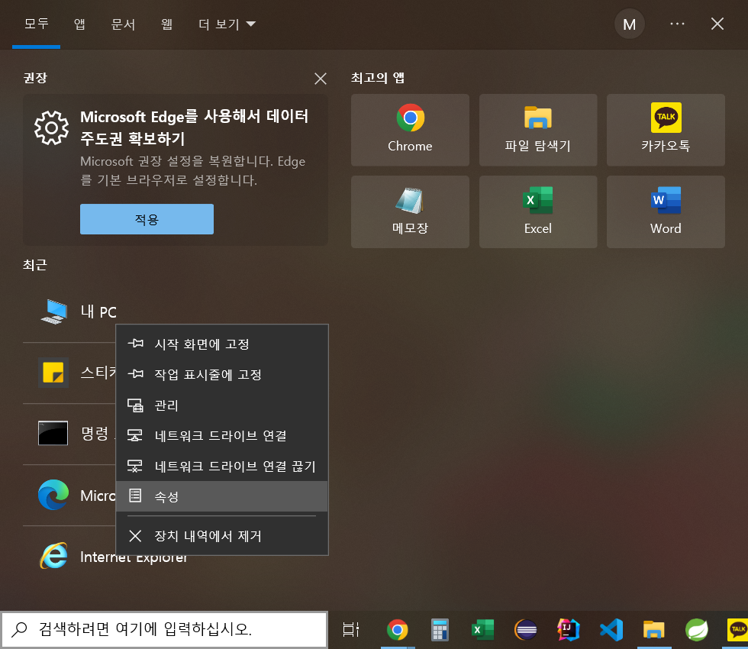The image size is (748, 649).
Task: Open the sticky notes yellow icon
Action: tap(53, 373)
